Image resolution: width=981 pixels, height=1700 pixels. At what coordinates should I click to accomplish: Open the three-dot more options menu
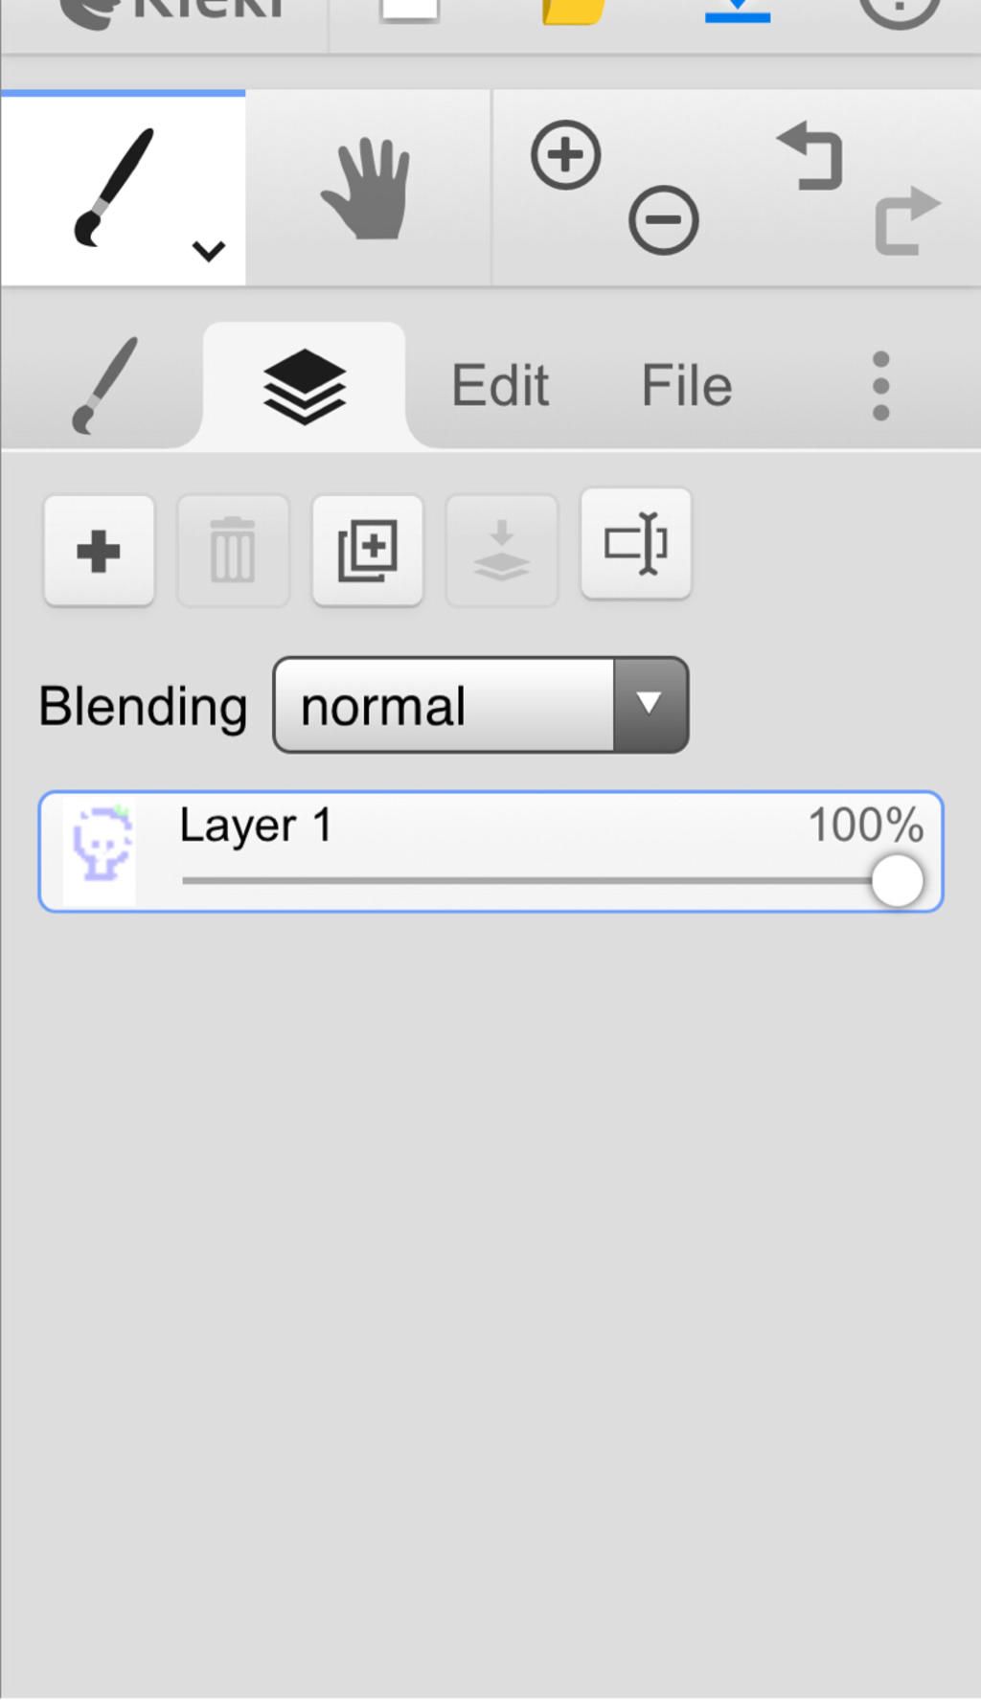880,386
